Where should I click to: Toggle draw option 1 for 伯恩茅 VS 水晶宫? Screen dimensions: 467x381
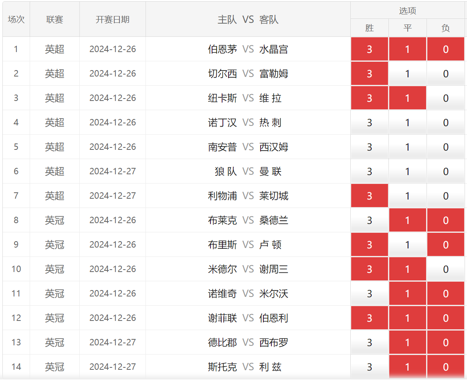(407, 49)
